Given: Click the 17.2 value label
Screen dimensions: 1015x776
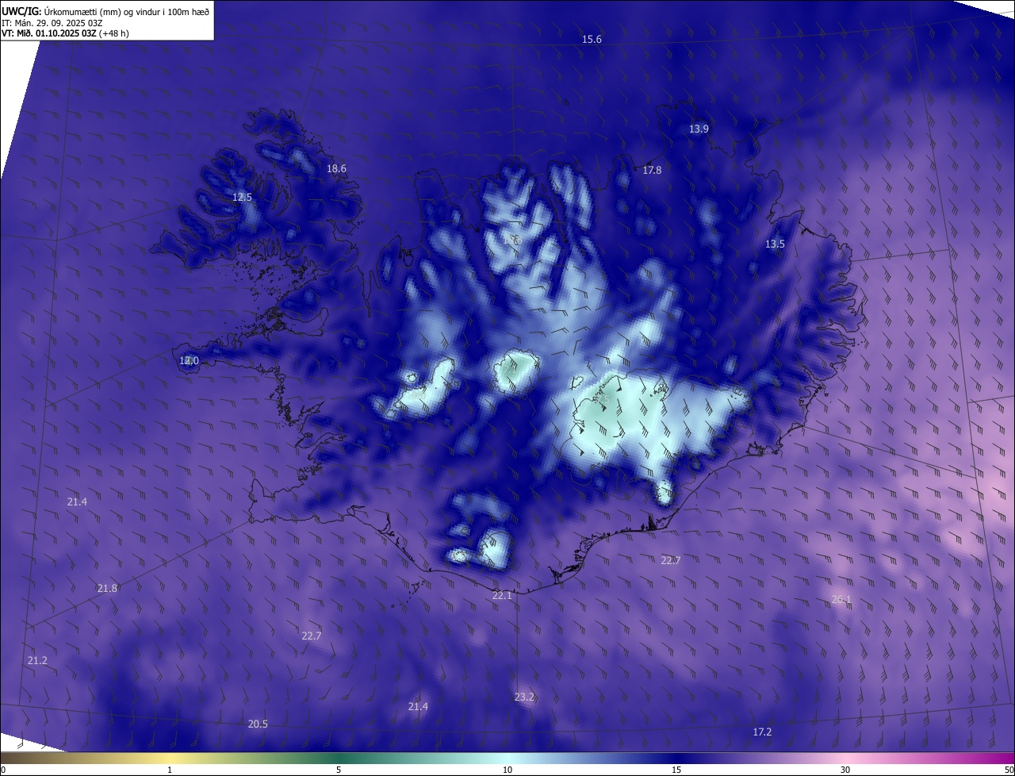Looking at the screenshot, I should coord(762,732).
